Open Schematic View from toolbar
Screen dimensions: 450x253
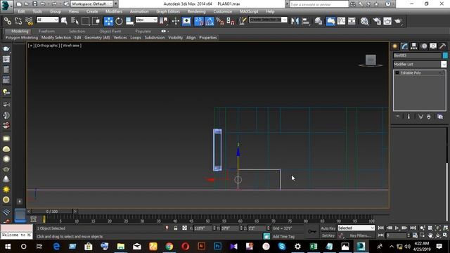click(352, 21)
